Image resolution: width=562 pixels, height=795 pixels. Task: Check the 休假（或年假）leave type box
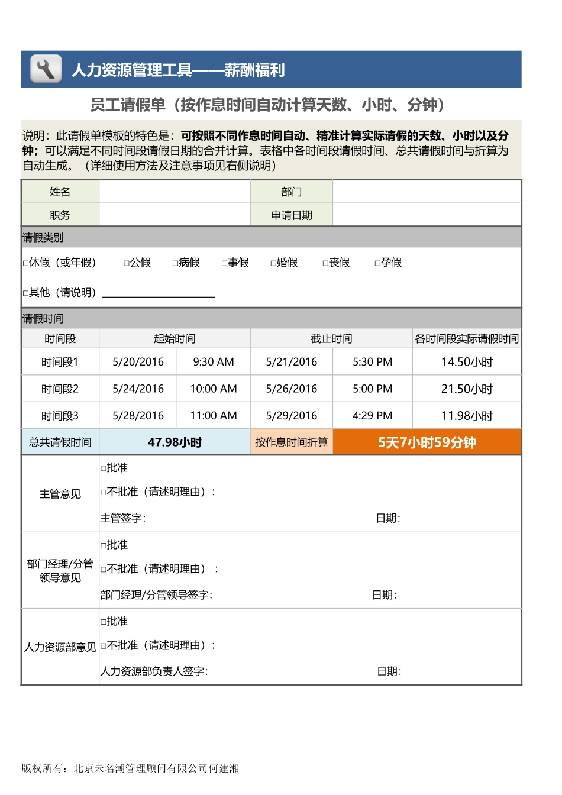25,263
